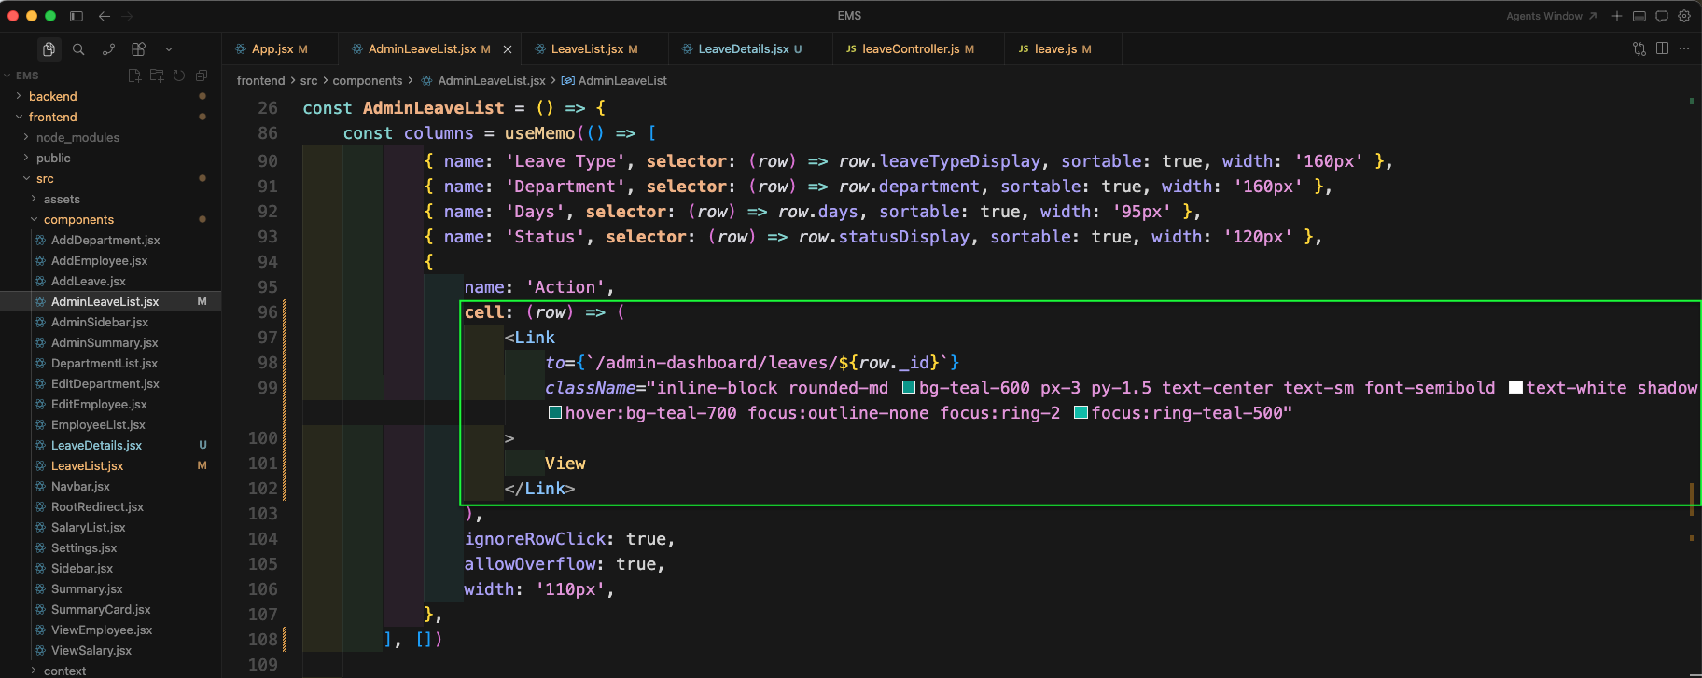Switch to the leaveController.js tab

coord(910,48)
